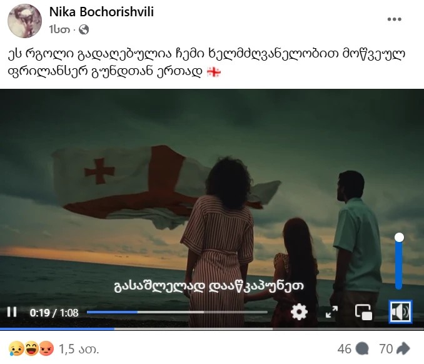View post audience globe icon
Viewport: 424px width, 364px height.
[x=84, y=29]
